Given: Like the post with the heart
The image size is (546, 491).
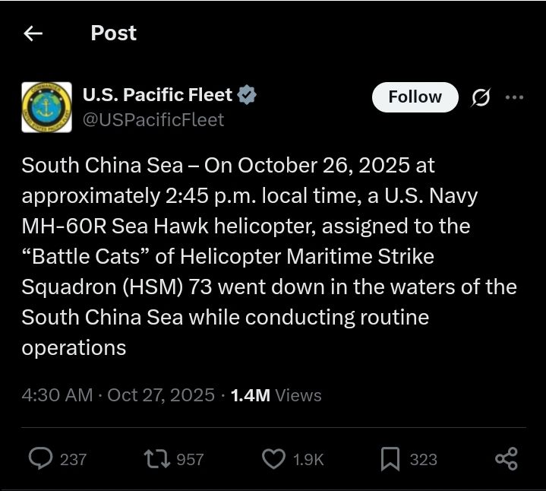Looking at the screenshot, I should click(x=273, y=458).
